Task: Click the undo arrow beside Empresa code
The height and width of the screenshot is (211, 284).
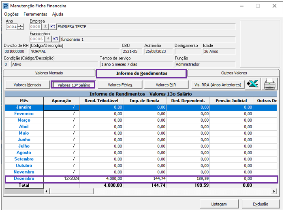Action: 53,27
